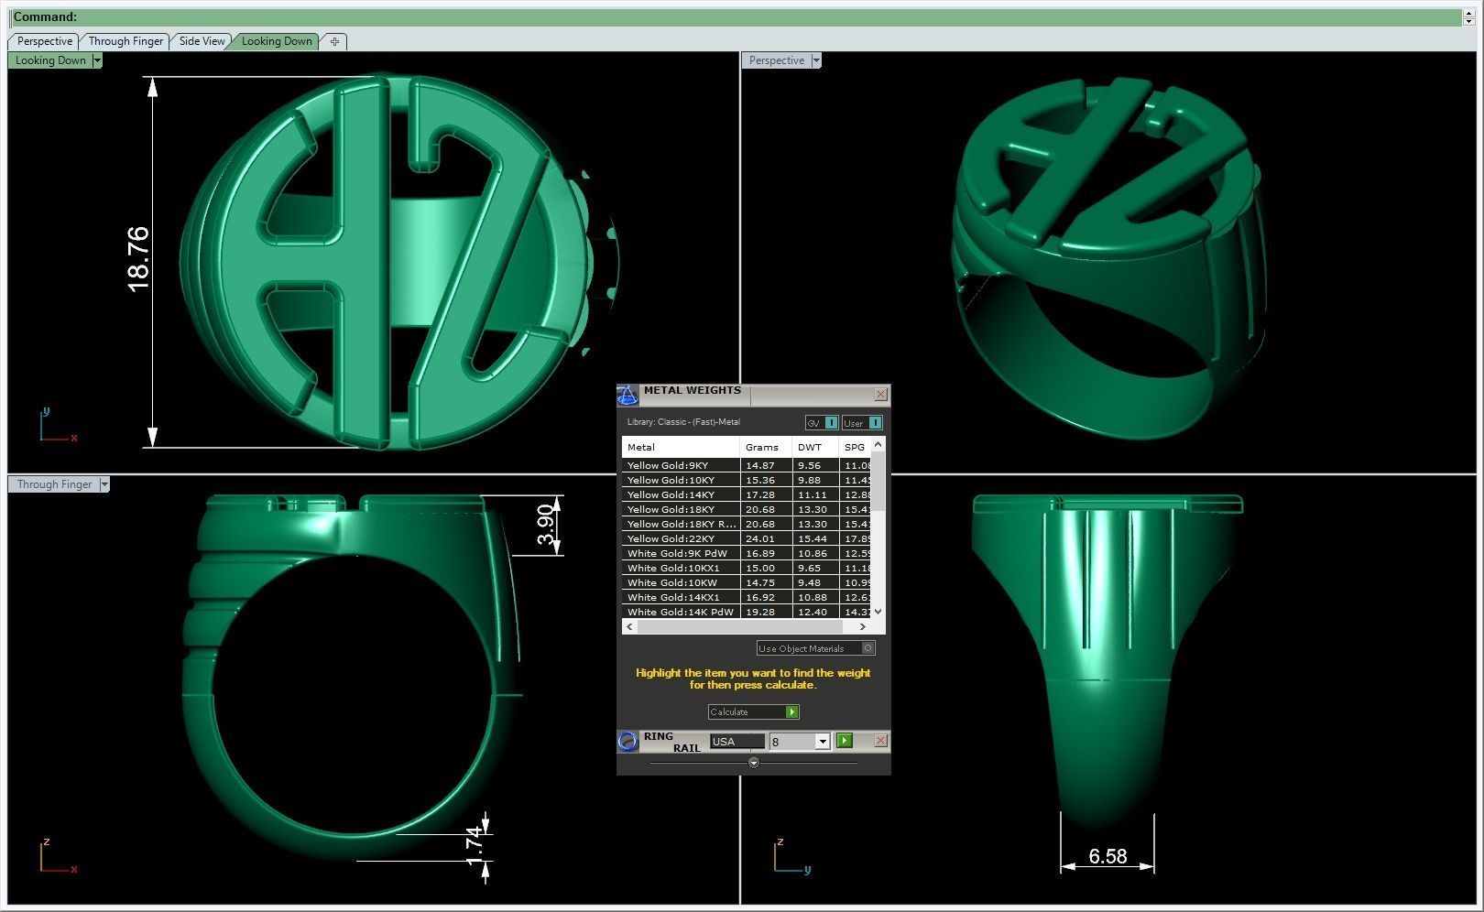This screenshot has width=1484, height=912.
Task: Close the Ring Rail panel
Action: point(880,740)
